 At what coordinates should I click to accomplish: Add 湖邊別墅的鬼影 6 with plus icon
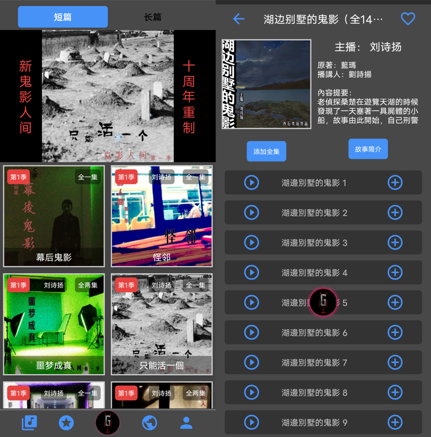[x=395, y=332]
